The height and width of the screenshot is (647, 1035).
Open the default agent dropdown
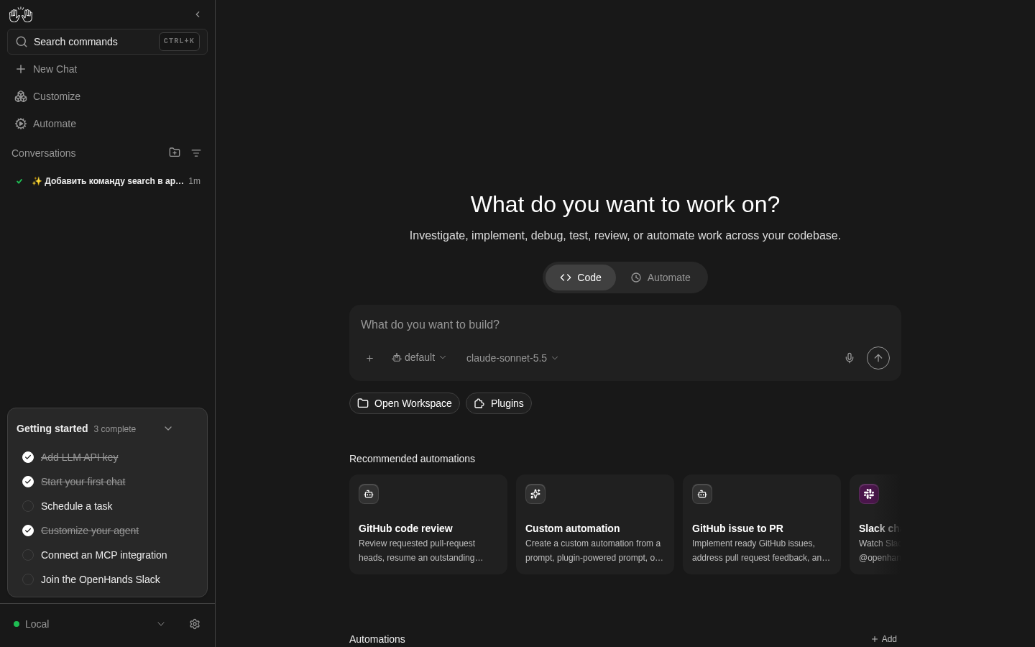click(419, 358)
